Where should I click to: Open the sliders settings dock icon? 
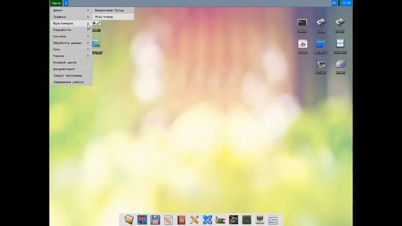pyautogui.click(x=273, y=220)
